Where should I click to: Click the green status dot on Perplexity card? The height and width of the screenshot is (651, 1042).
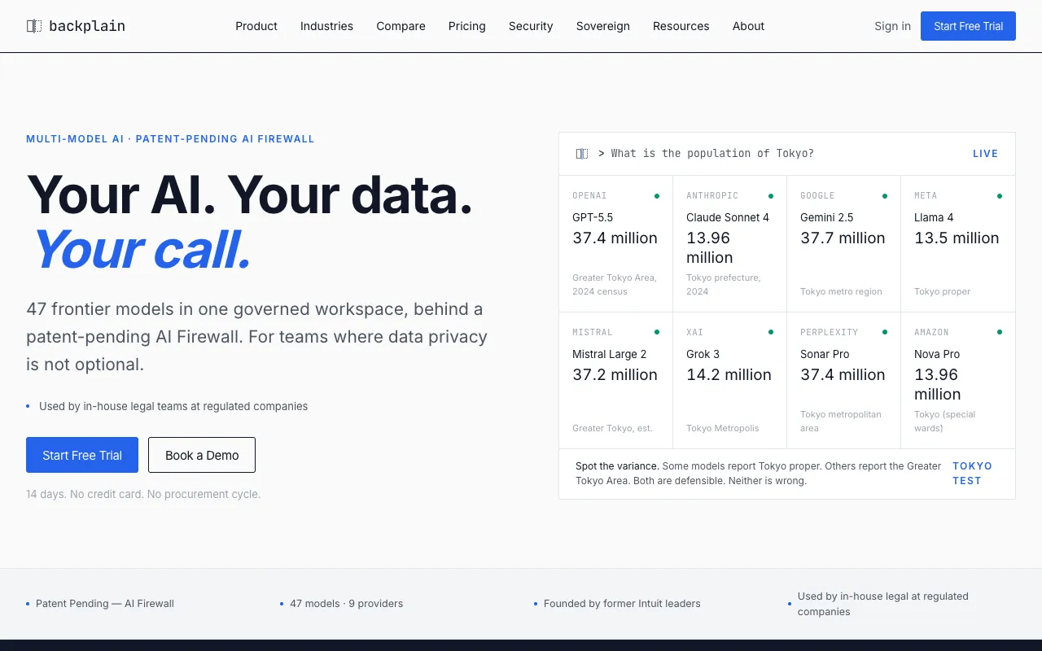coord(885,332)
